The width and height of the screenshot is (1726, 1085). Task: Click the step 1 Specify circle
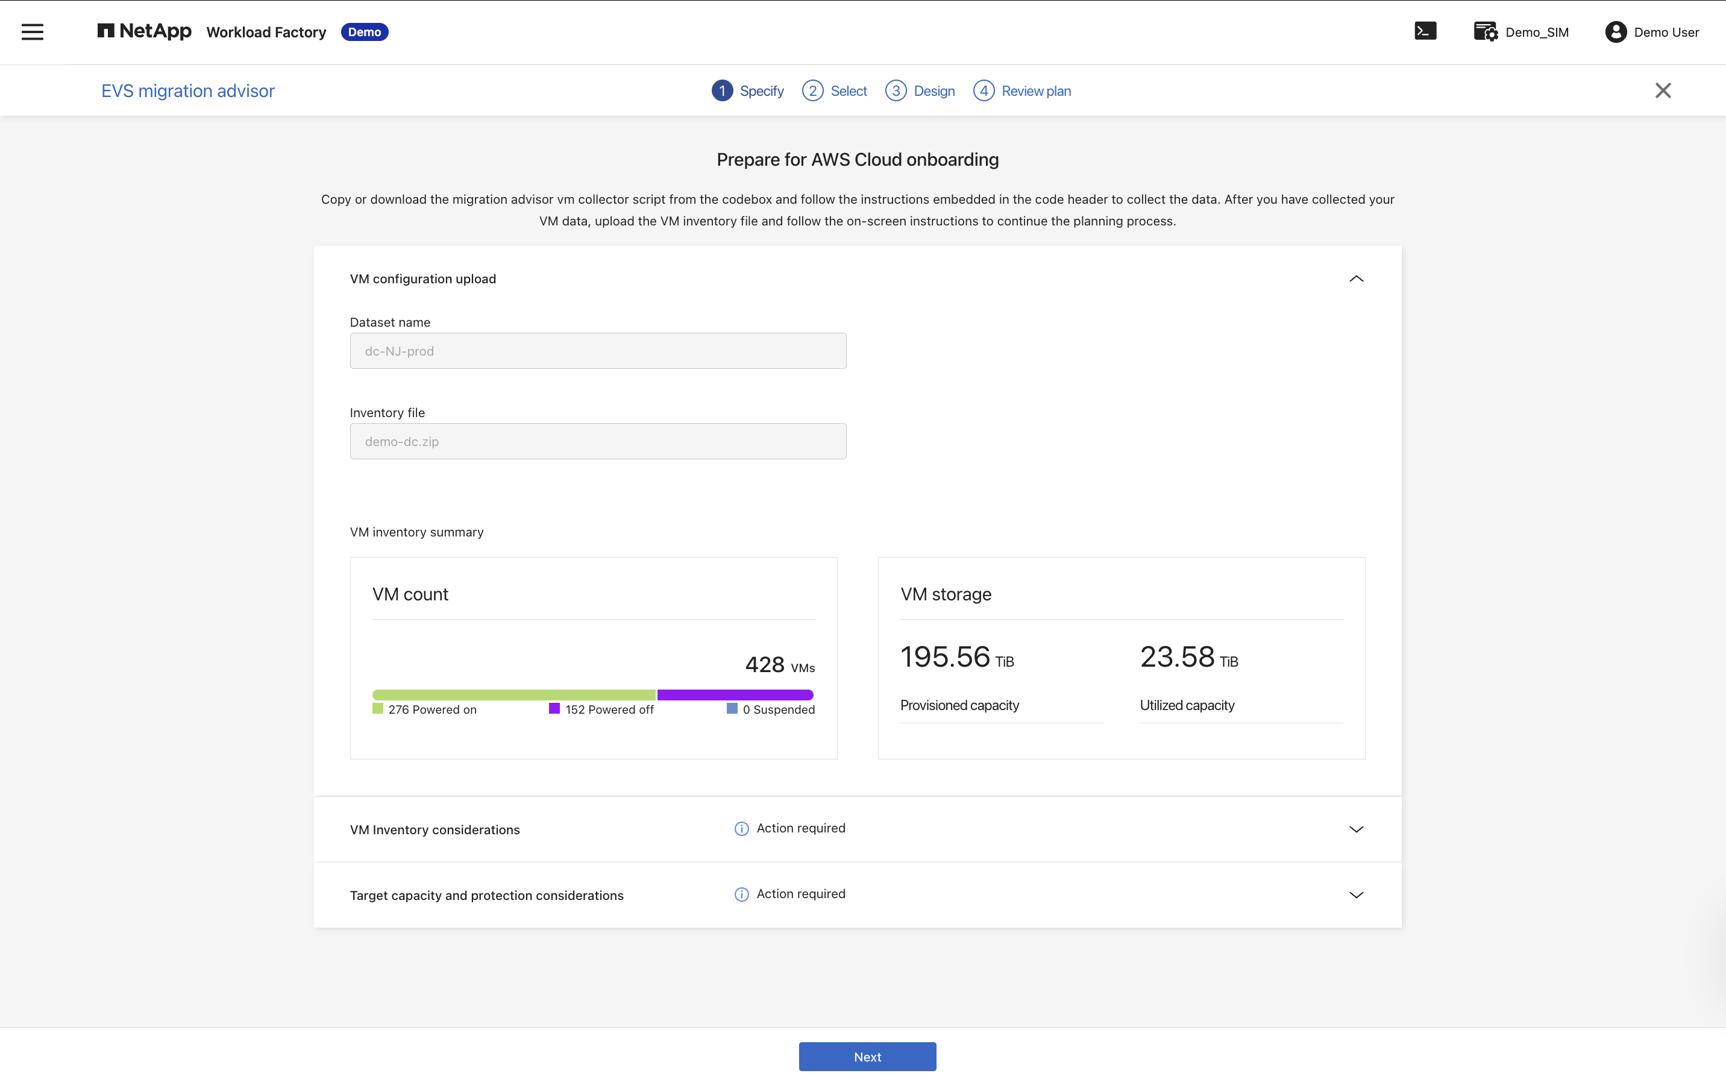(x=722, y=91)
